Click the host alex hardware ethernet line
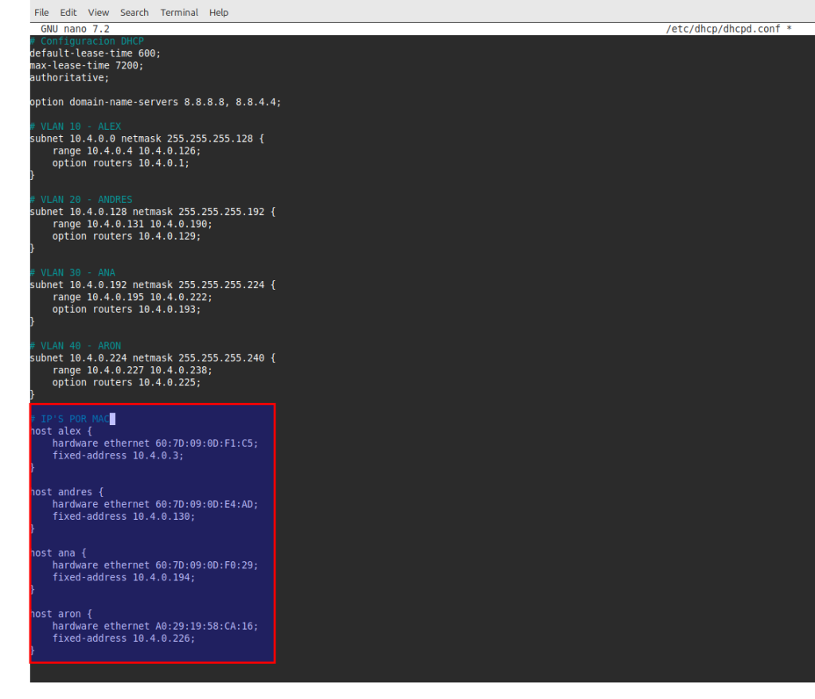 pos(155,443)
